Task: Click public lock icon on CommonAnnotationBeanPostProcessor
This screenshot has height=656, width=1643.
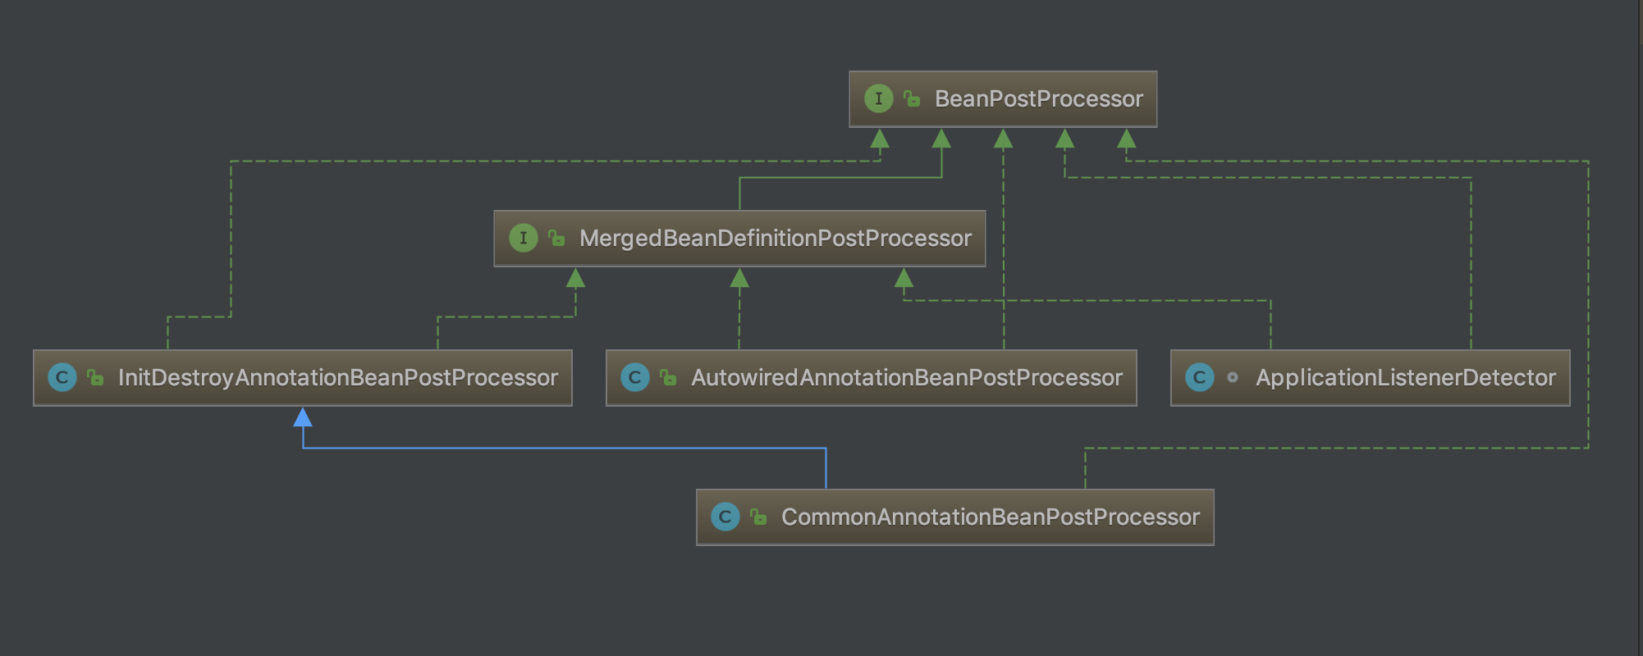Action: [758, 517]
